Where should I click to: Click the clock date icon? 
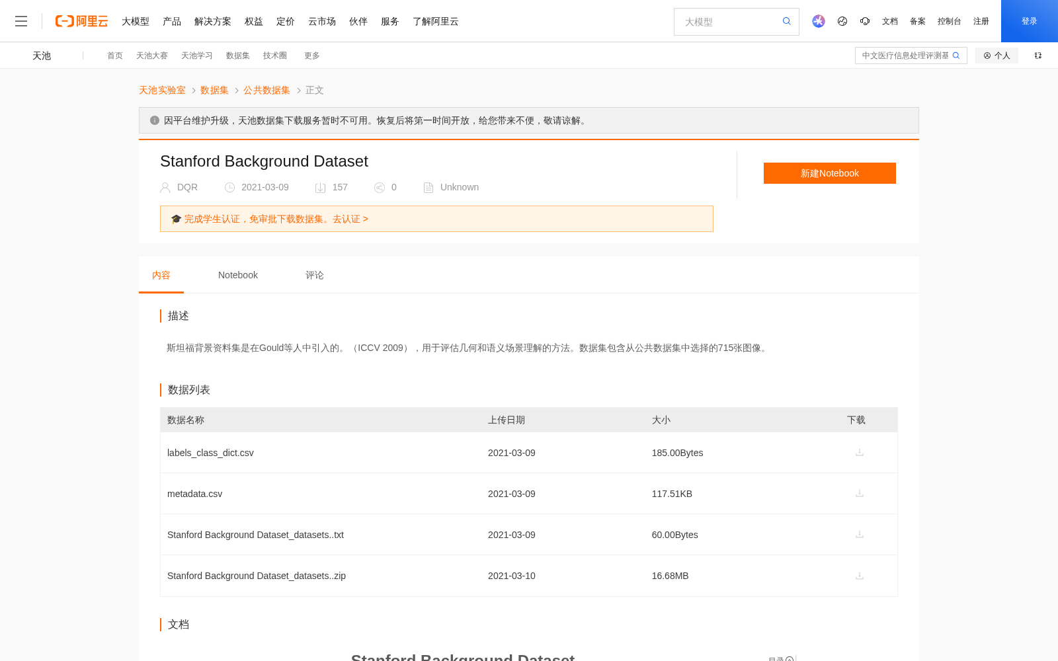[230, 188]
